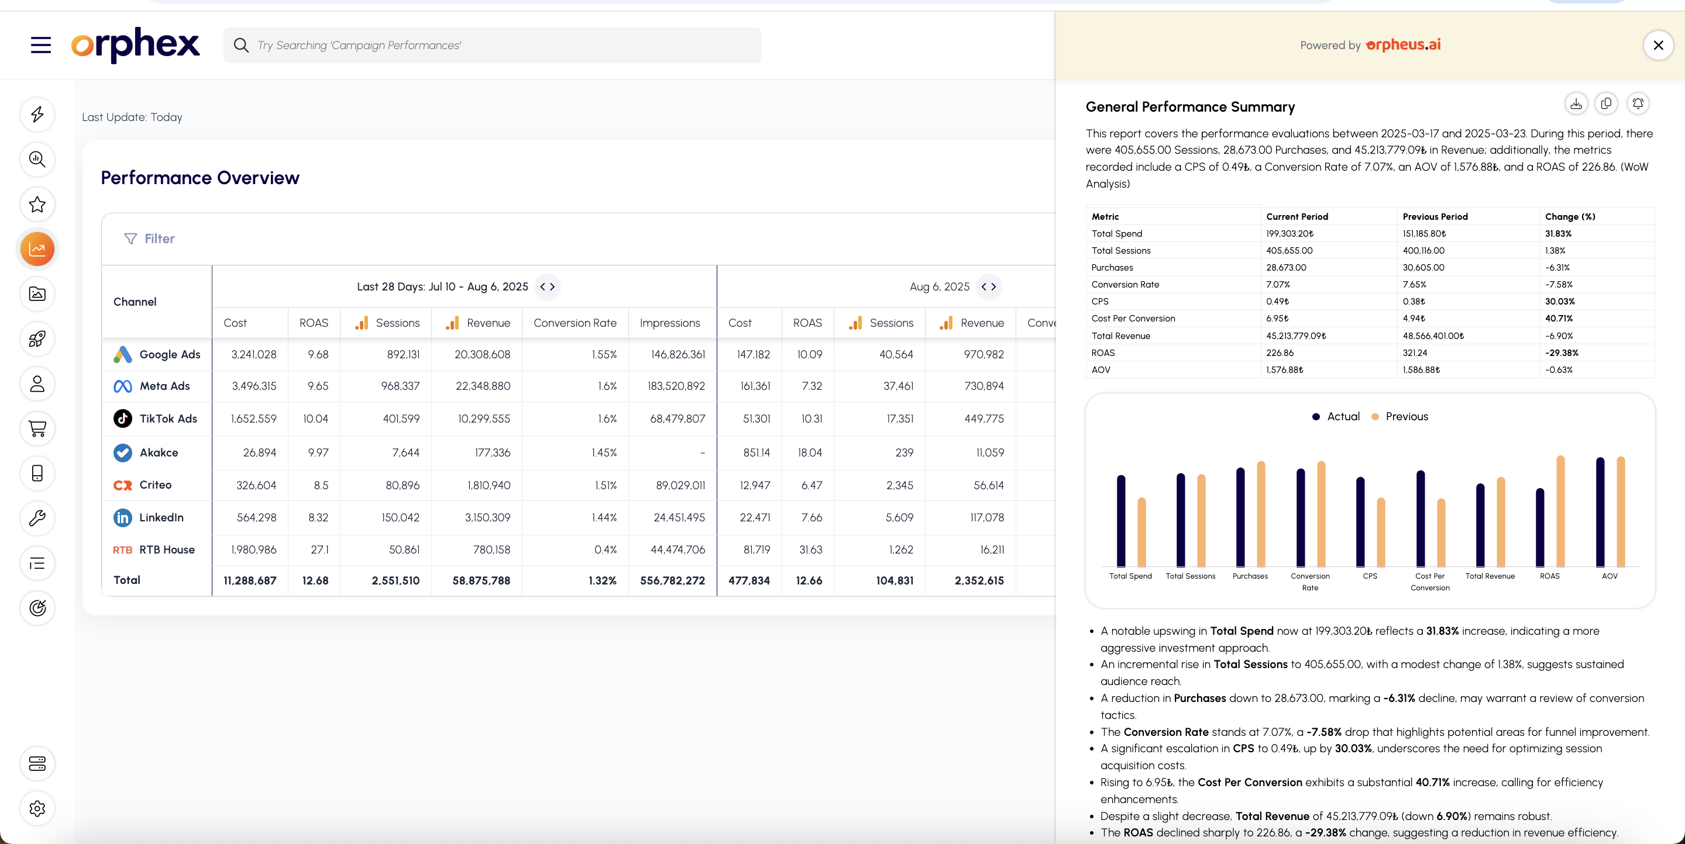
Task: Click the Campaign Performances search field
Action: coord(492,45)
